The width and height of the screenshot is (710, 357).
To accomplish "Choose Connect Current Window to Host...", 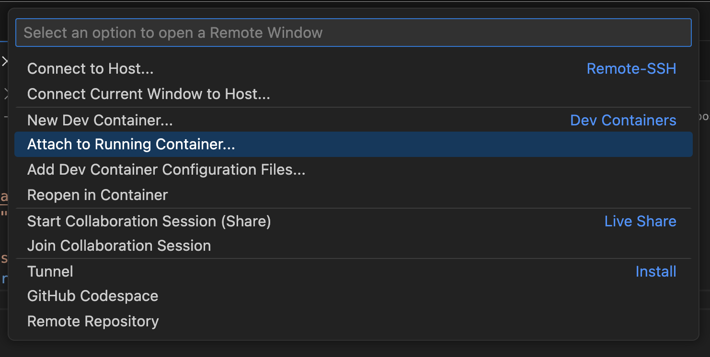I will click(x=353, y=94).
